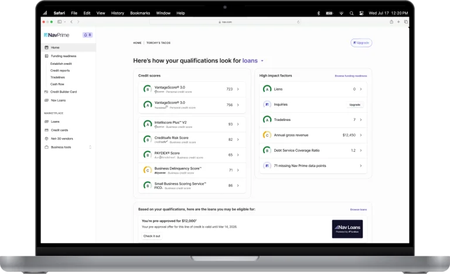Click the Intelliscore Plus grade A gauge
The height and width of the screenshot is (274, 450).
click(x=148, y=124)
